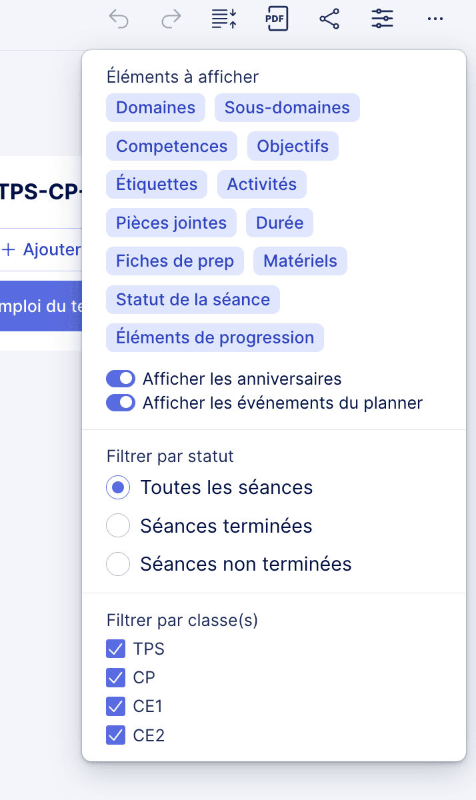Toggle the Pièces jointes chip

coord(171,223)
